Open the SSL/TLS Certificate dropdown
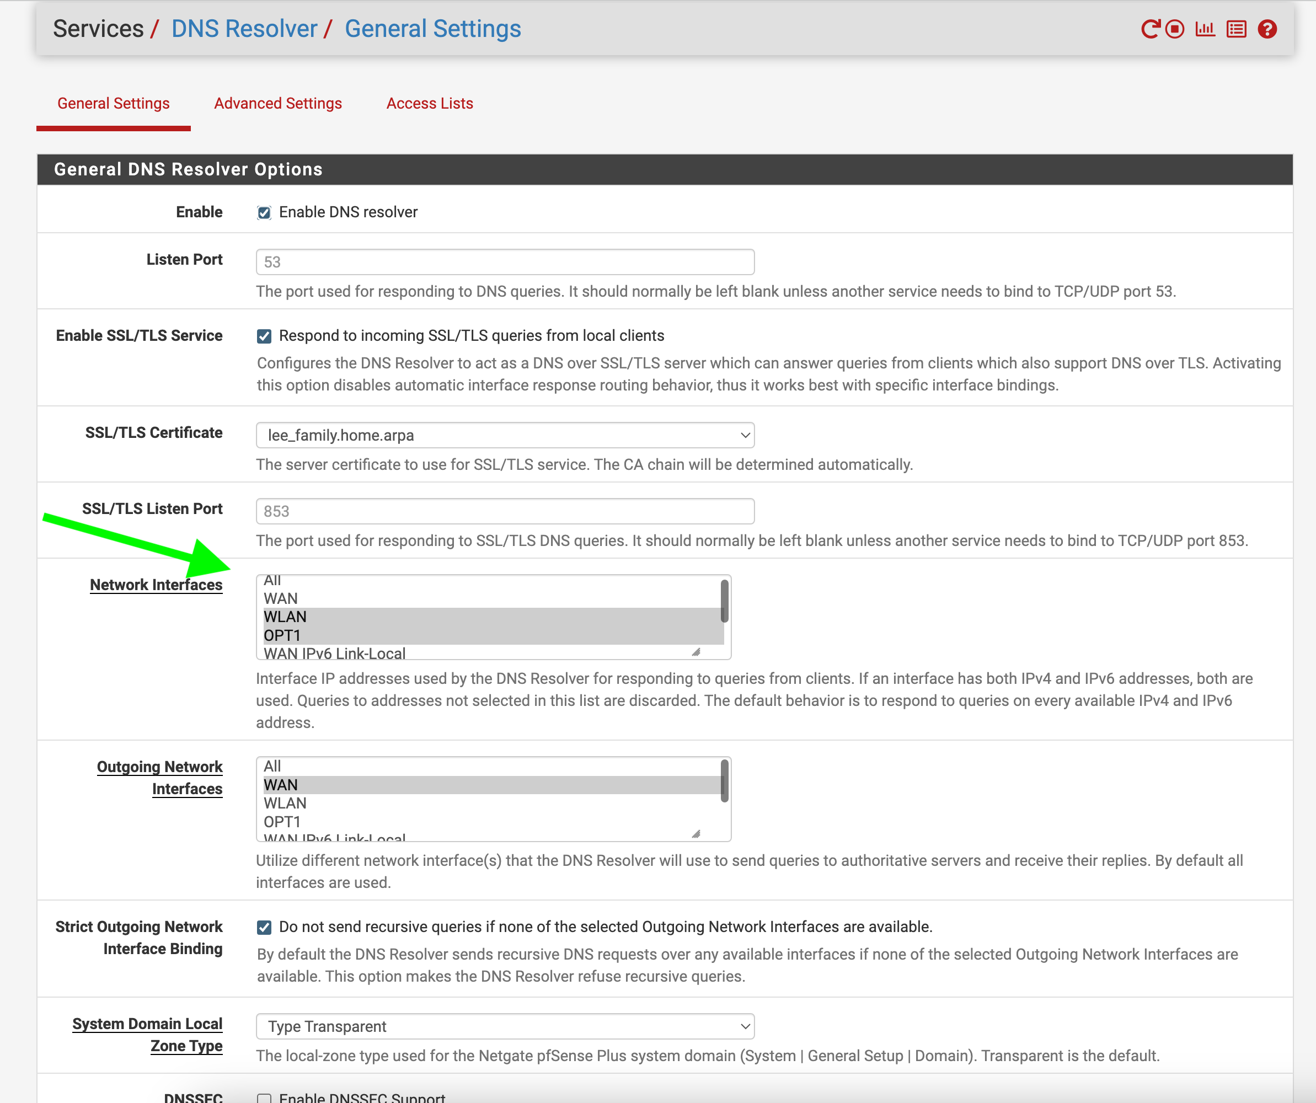The image size is (1316, 1103). click(505, 435)
